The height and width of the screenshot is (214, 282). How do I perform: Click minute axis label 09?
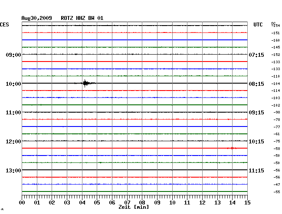pyautogui.click(x=157, y=203)
